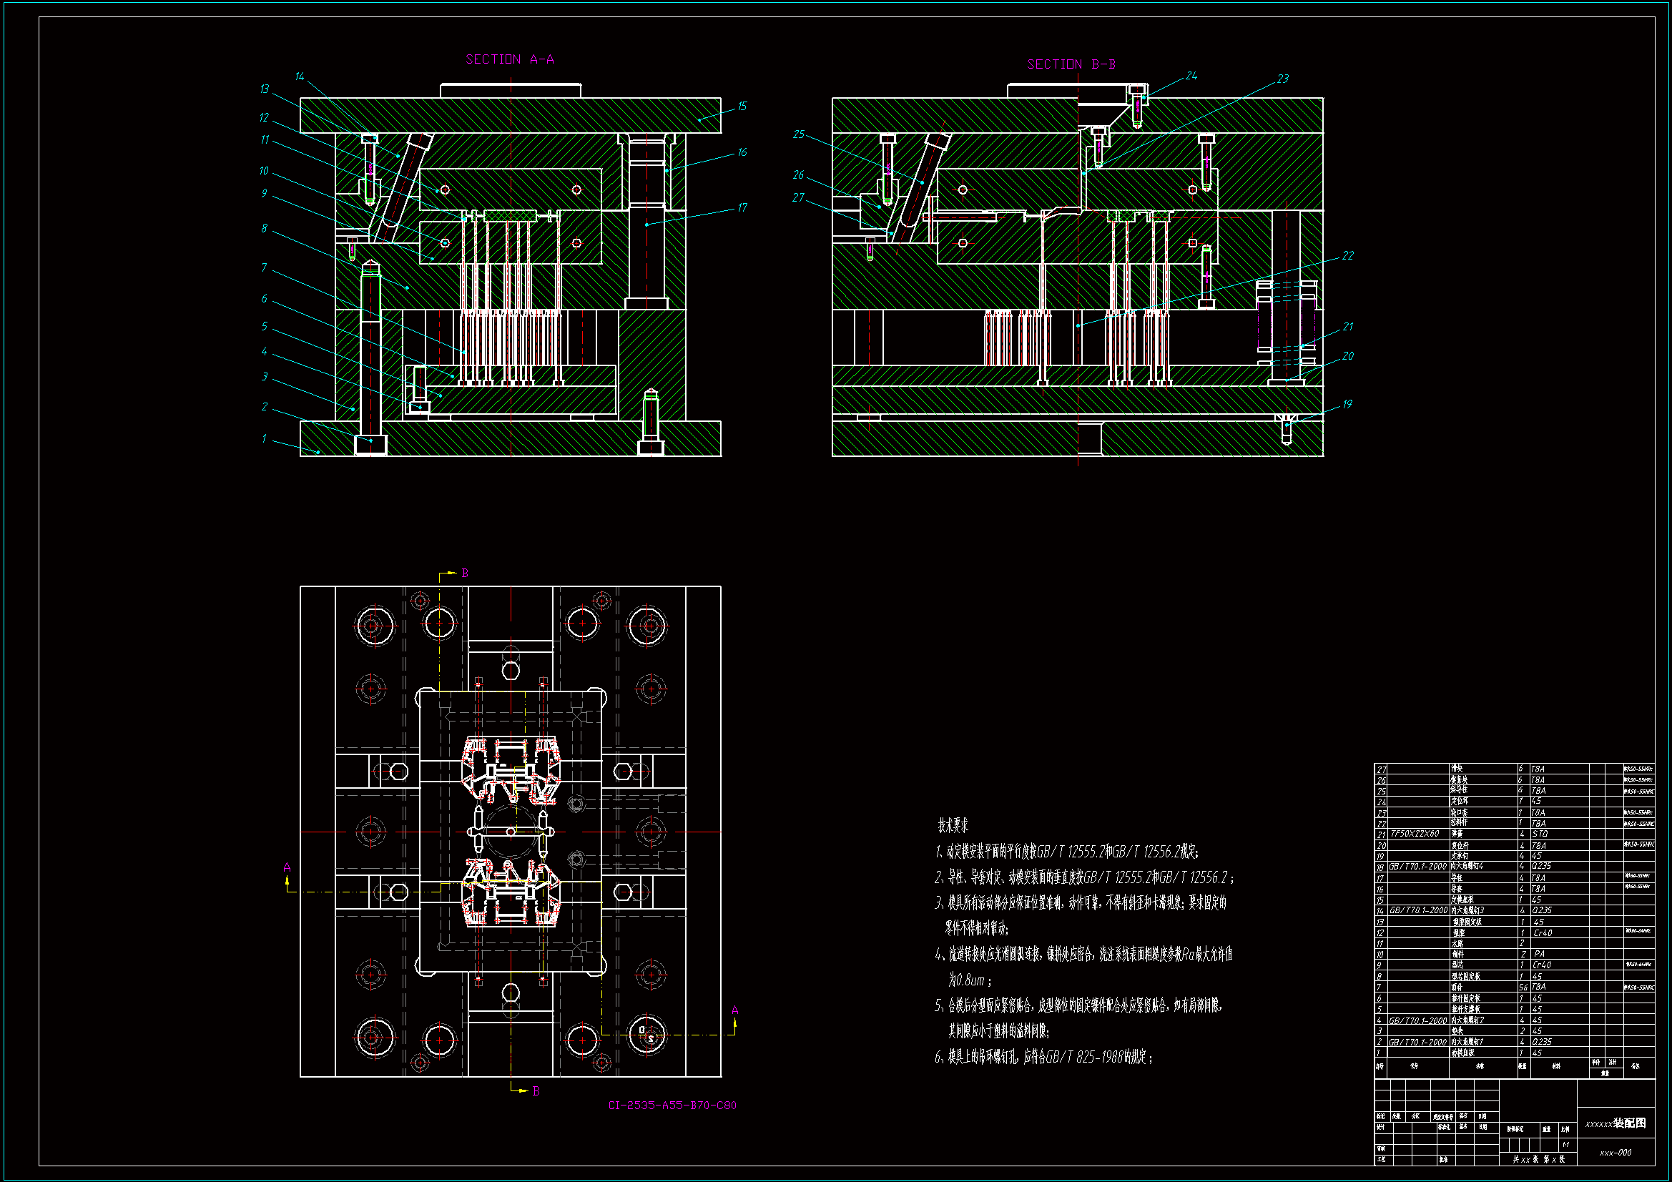Select the 技术要求 heading text
Screen dimensions: 1672x1182
click(x=953, y=826)
